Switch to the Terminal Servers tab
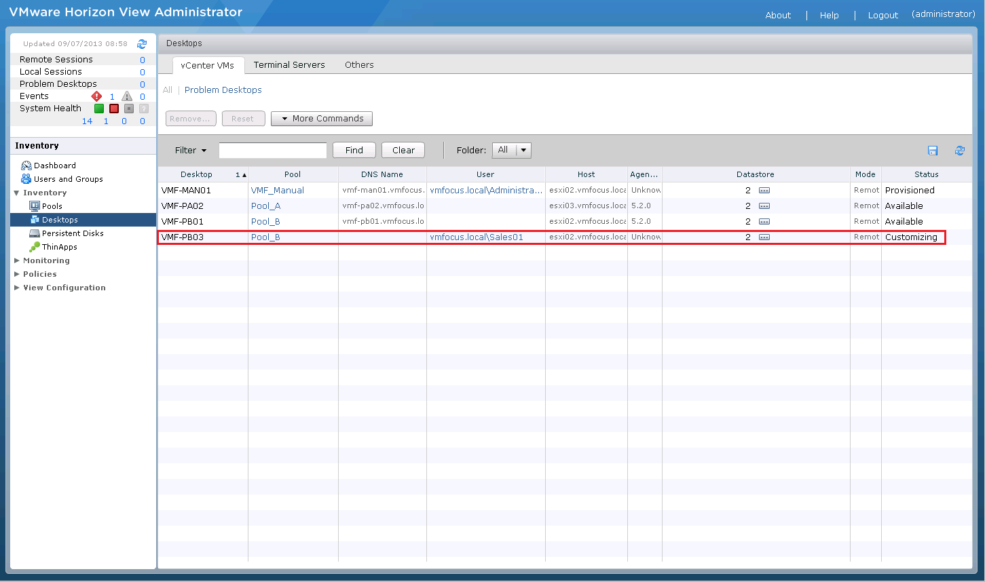This screenshot has width=985, height=582. pos(289,65)
